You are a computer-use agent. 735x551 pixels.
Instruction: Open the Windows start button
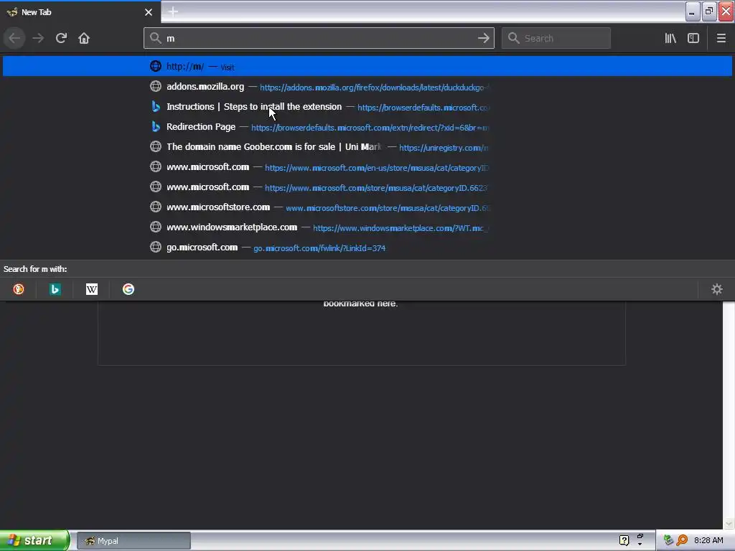tap(34, 540)
